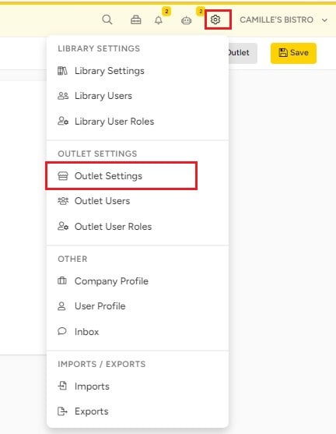Click the Exports icon
This screenshot has height=434, width=336.
(62, 411)
